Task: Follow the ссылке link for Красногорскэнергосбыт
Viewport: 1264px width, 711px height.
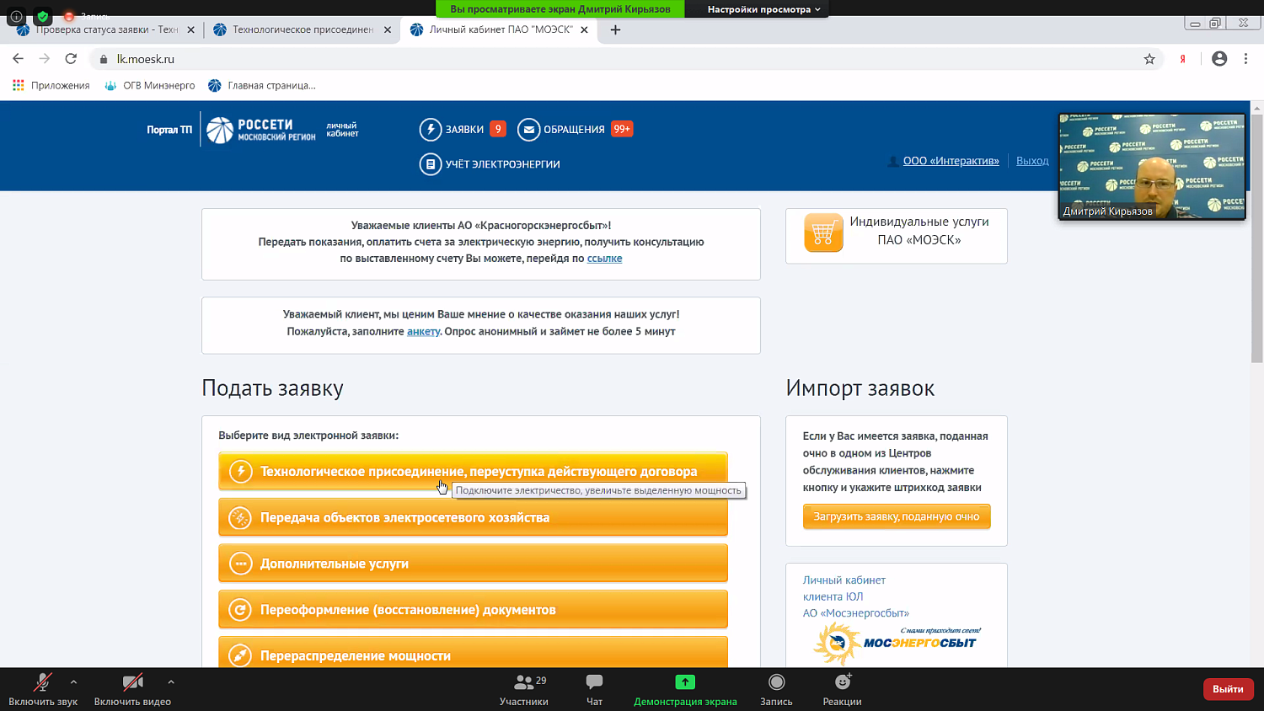Action: [x=604, y=259]
